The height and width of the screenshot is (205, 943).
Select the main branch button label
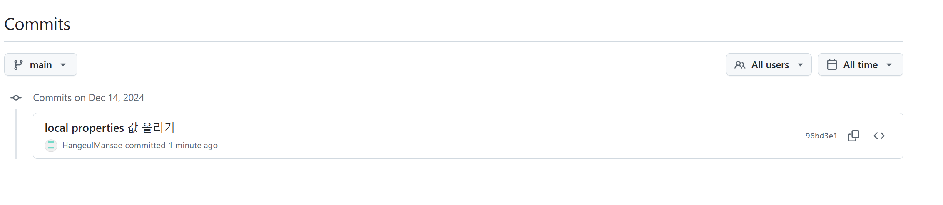pyautogui.click(x=41, y=65)
